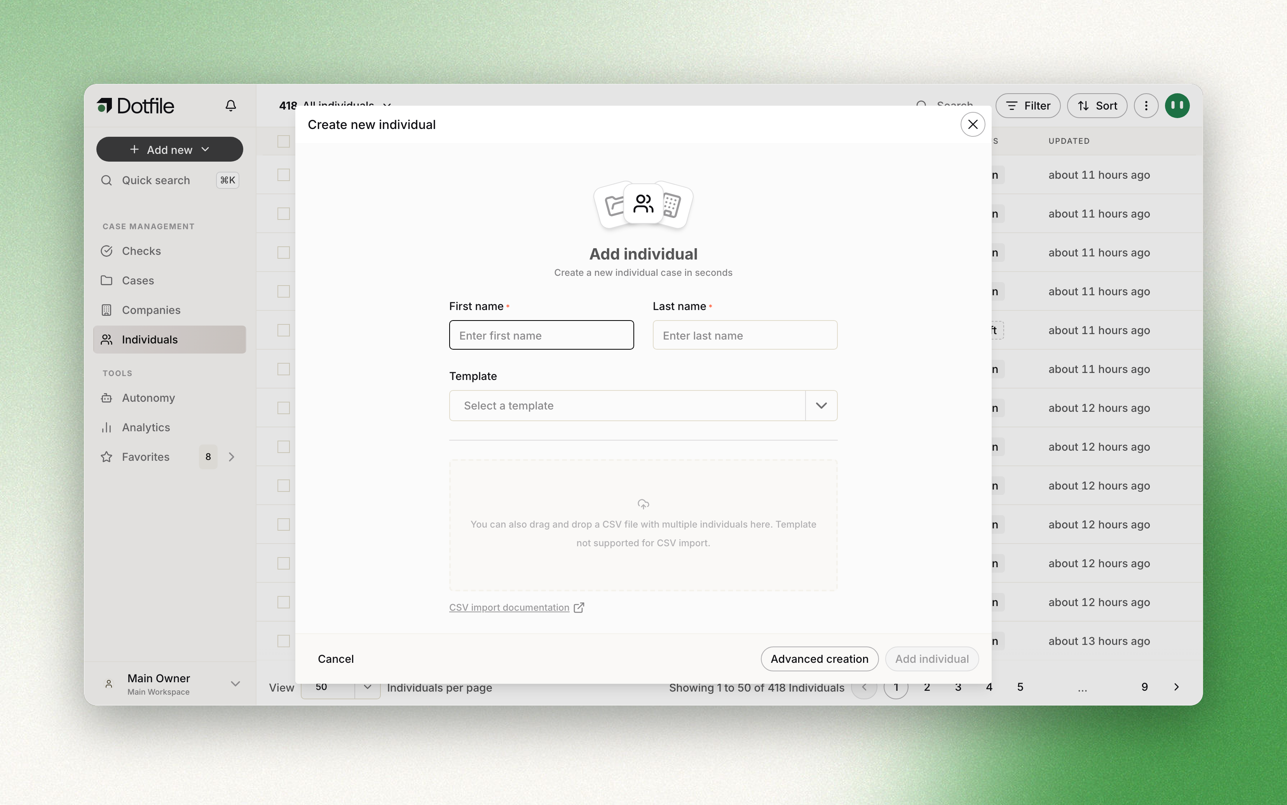Open Cases in the sidebar
The height and width of the screenshot is (805, 1287).
click(x=169, y=281)
